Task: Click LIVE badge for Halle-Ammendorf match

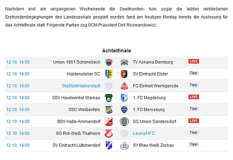Action: coord(194,121)
